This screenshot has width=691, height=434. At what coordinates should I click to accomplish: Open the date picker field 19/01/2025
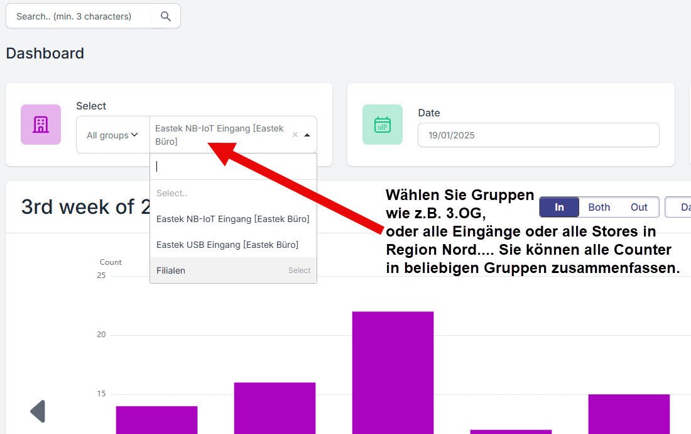(x=538, y=135)
